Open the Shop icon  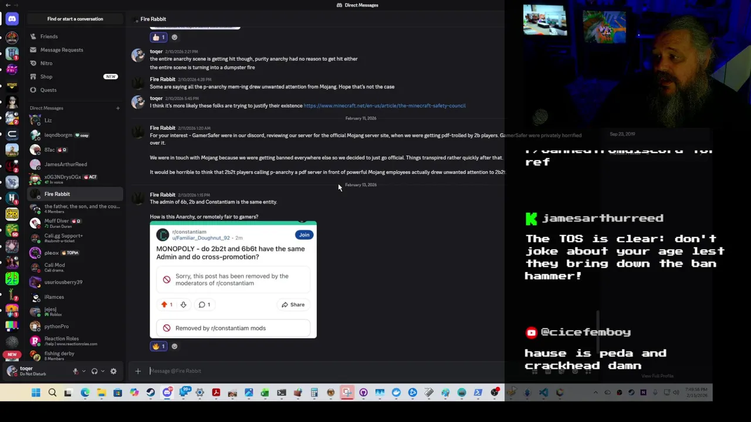coord(33,77)
